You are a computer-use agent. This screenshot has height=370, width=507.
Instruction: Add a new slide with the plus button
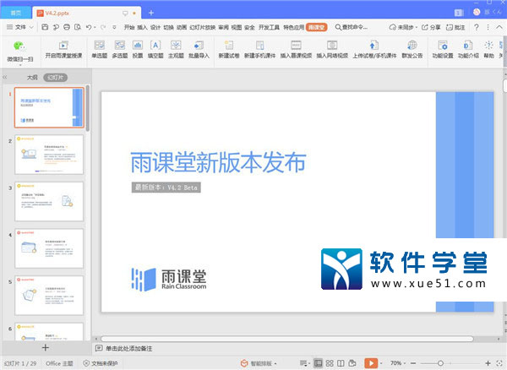(x=46, y=348)
